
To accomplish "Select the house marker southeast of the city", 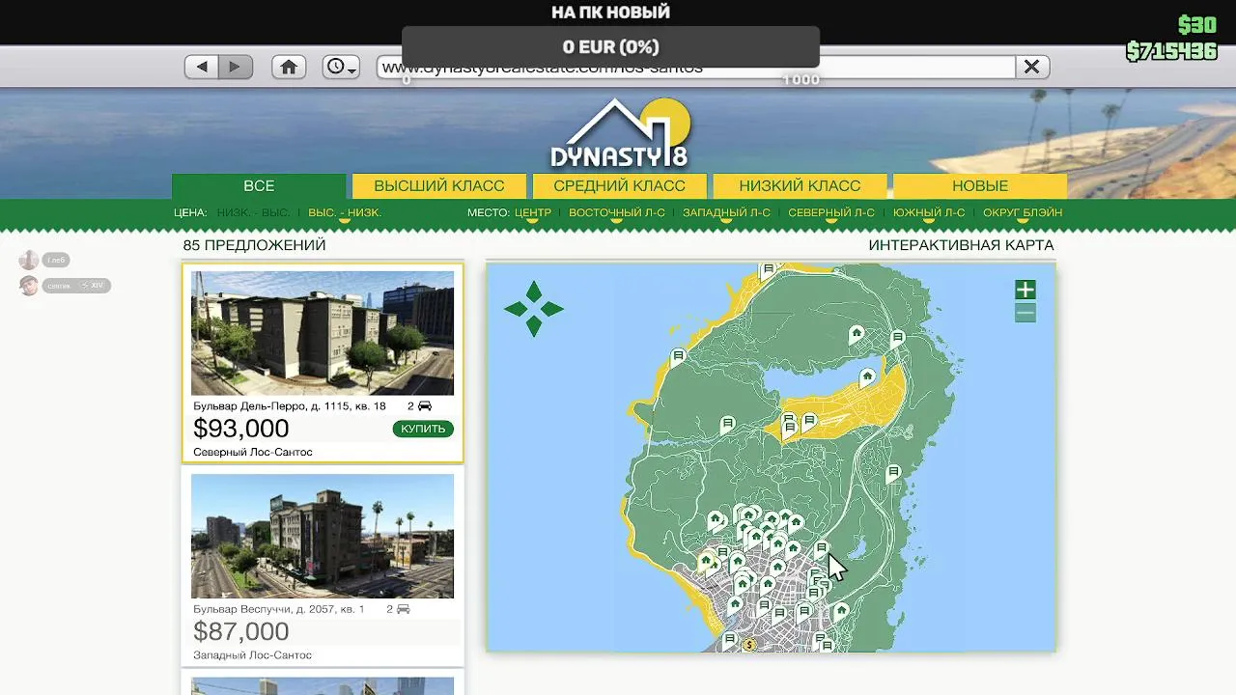I will click(841, 610).
